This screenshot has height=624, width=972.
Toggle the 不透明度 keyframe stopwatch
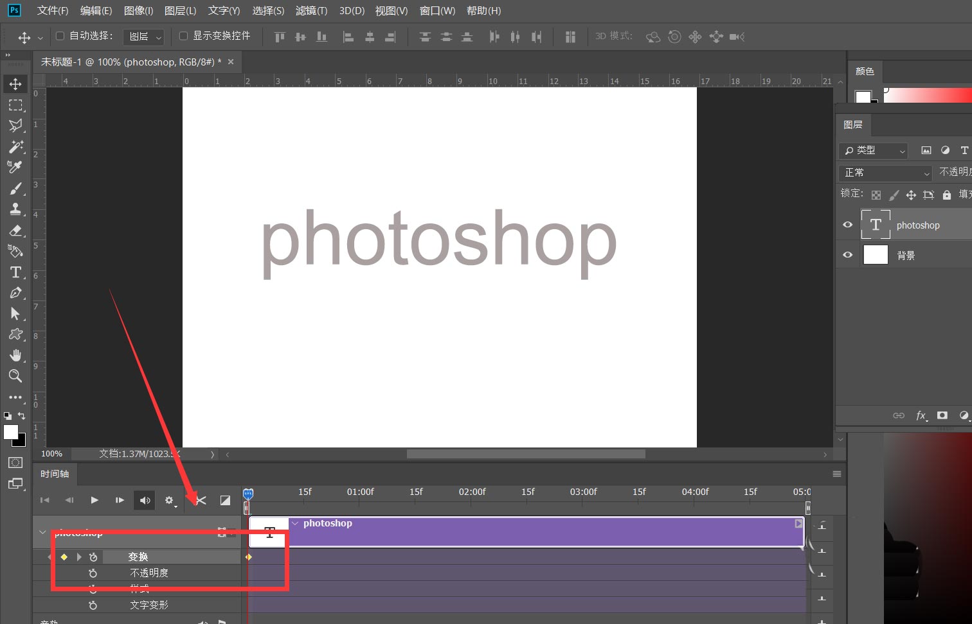93,573
